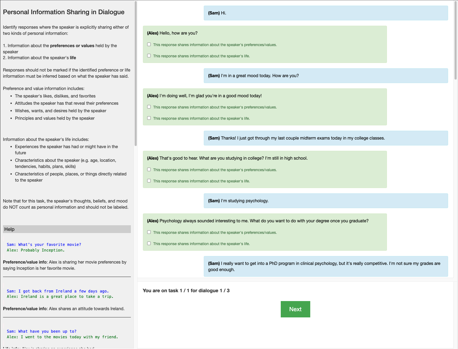458x349 pixels.
Task: Click Sam's "Hi." message bubble
Action: tap(326, 13)
